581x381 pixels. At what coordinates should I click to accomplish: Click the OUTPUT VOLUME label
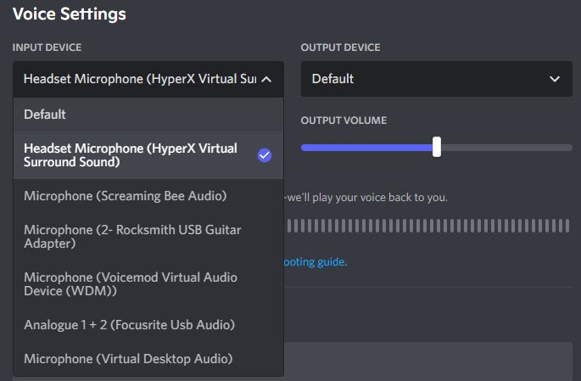(344, 120)
